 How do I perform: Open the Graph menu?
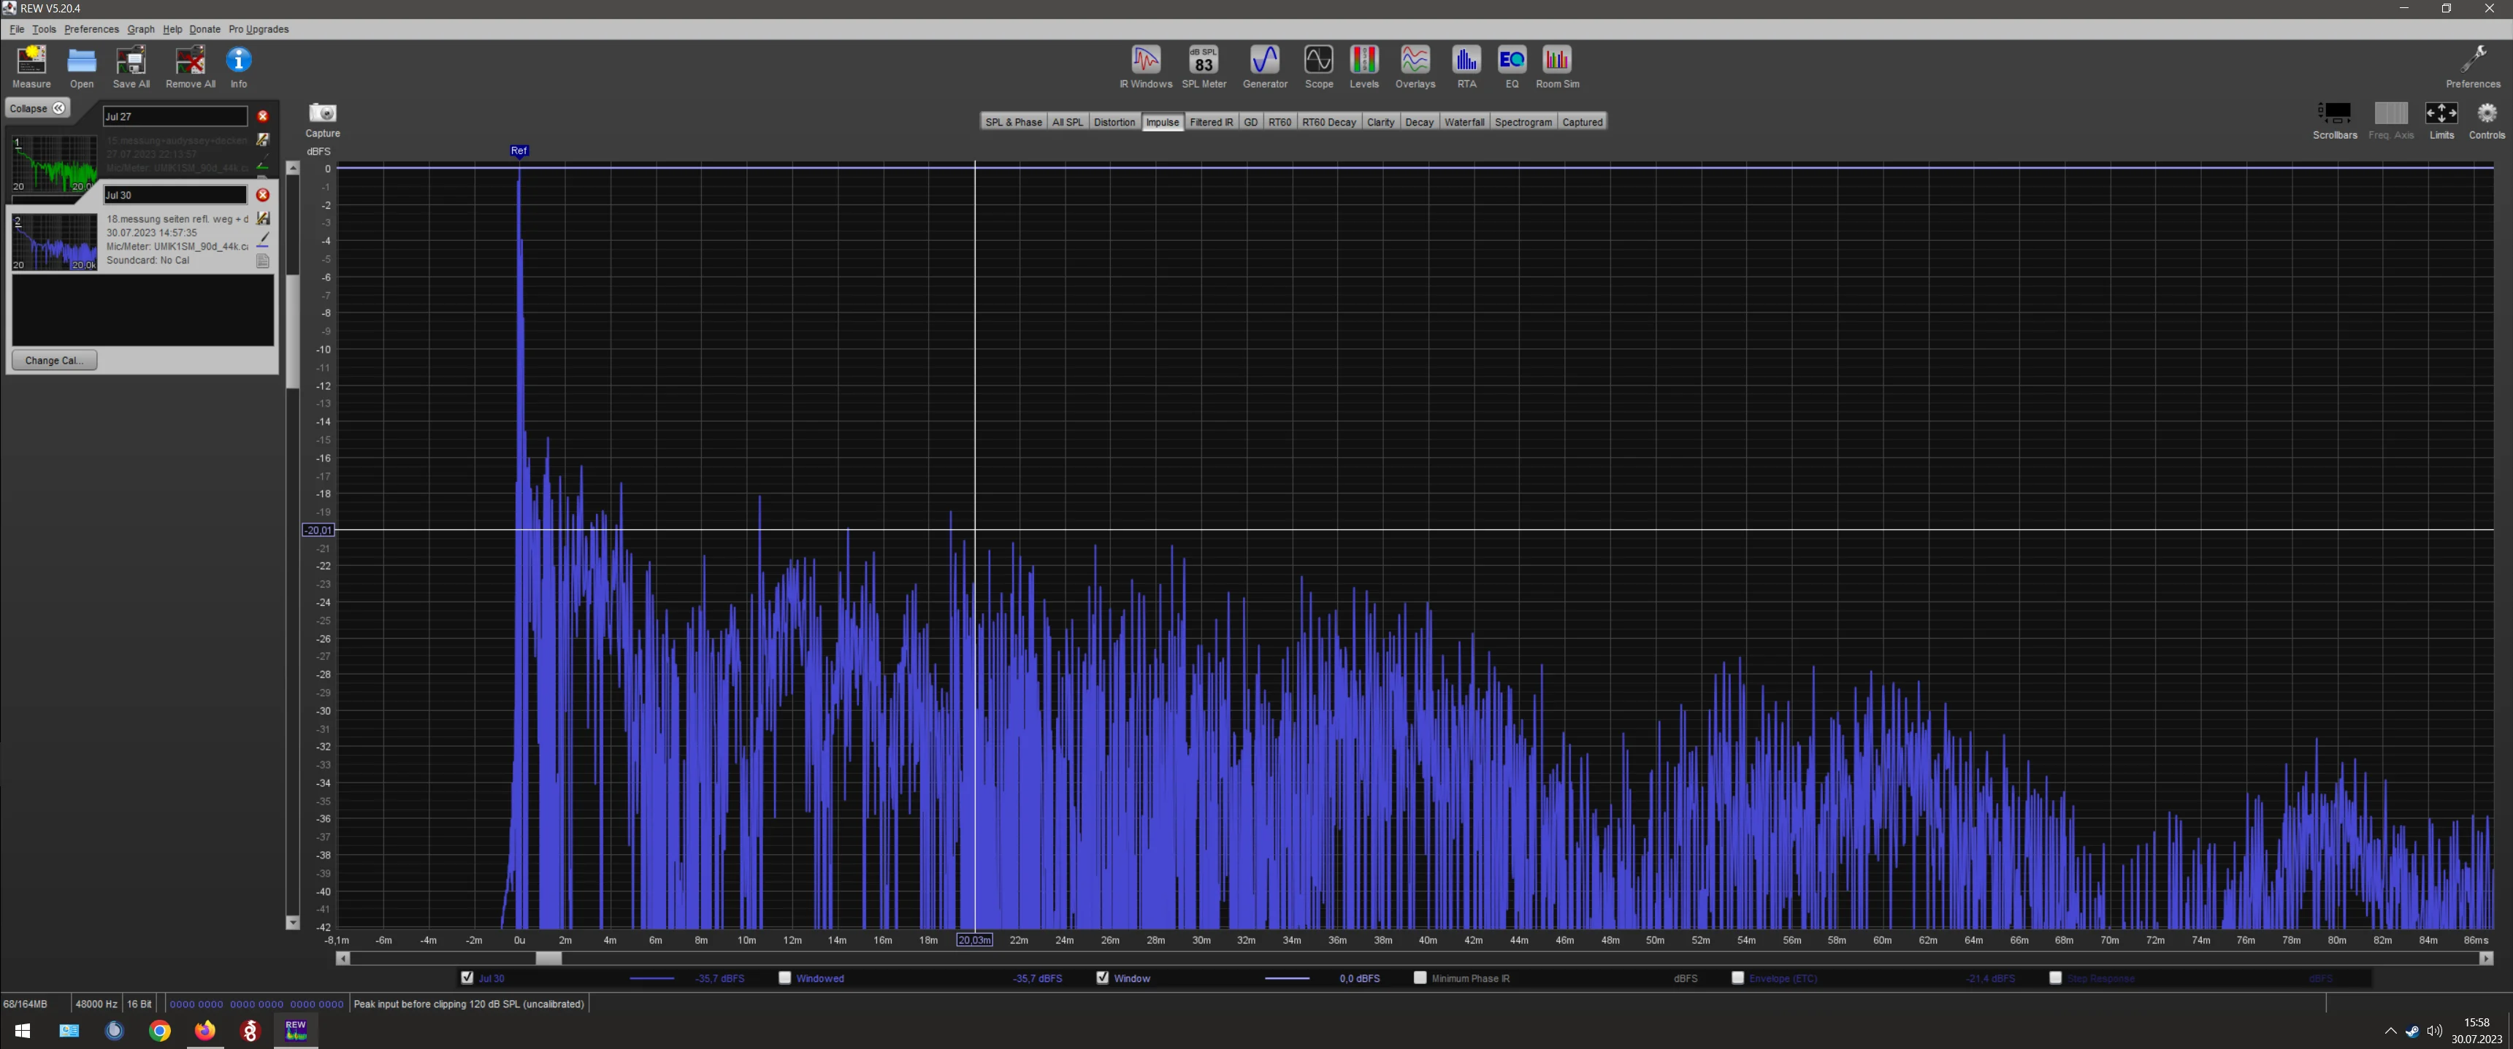[x=140, y=29]
